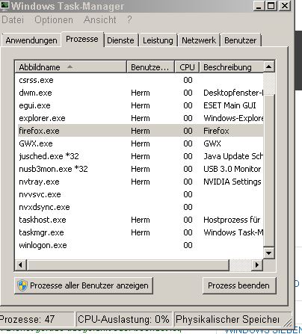Click the horizontal scrollbar right arrow

(257, 265)
